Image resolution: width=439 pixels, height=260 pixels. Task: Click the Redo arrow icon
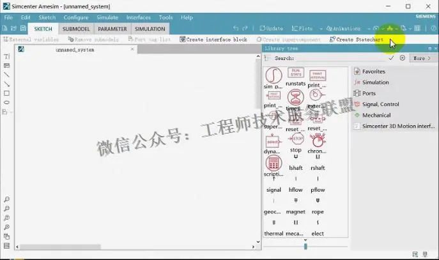tap(245, 28)
